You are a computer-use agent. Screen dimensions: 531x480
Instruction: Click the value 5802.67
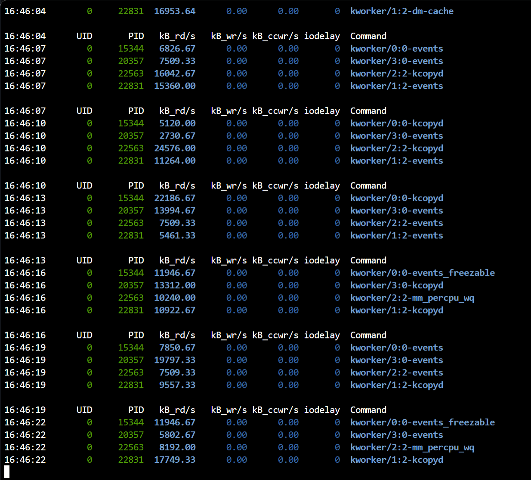click(177, 435)
